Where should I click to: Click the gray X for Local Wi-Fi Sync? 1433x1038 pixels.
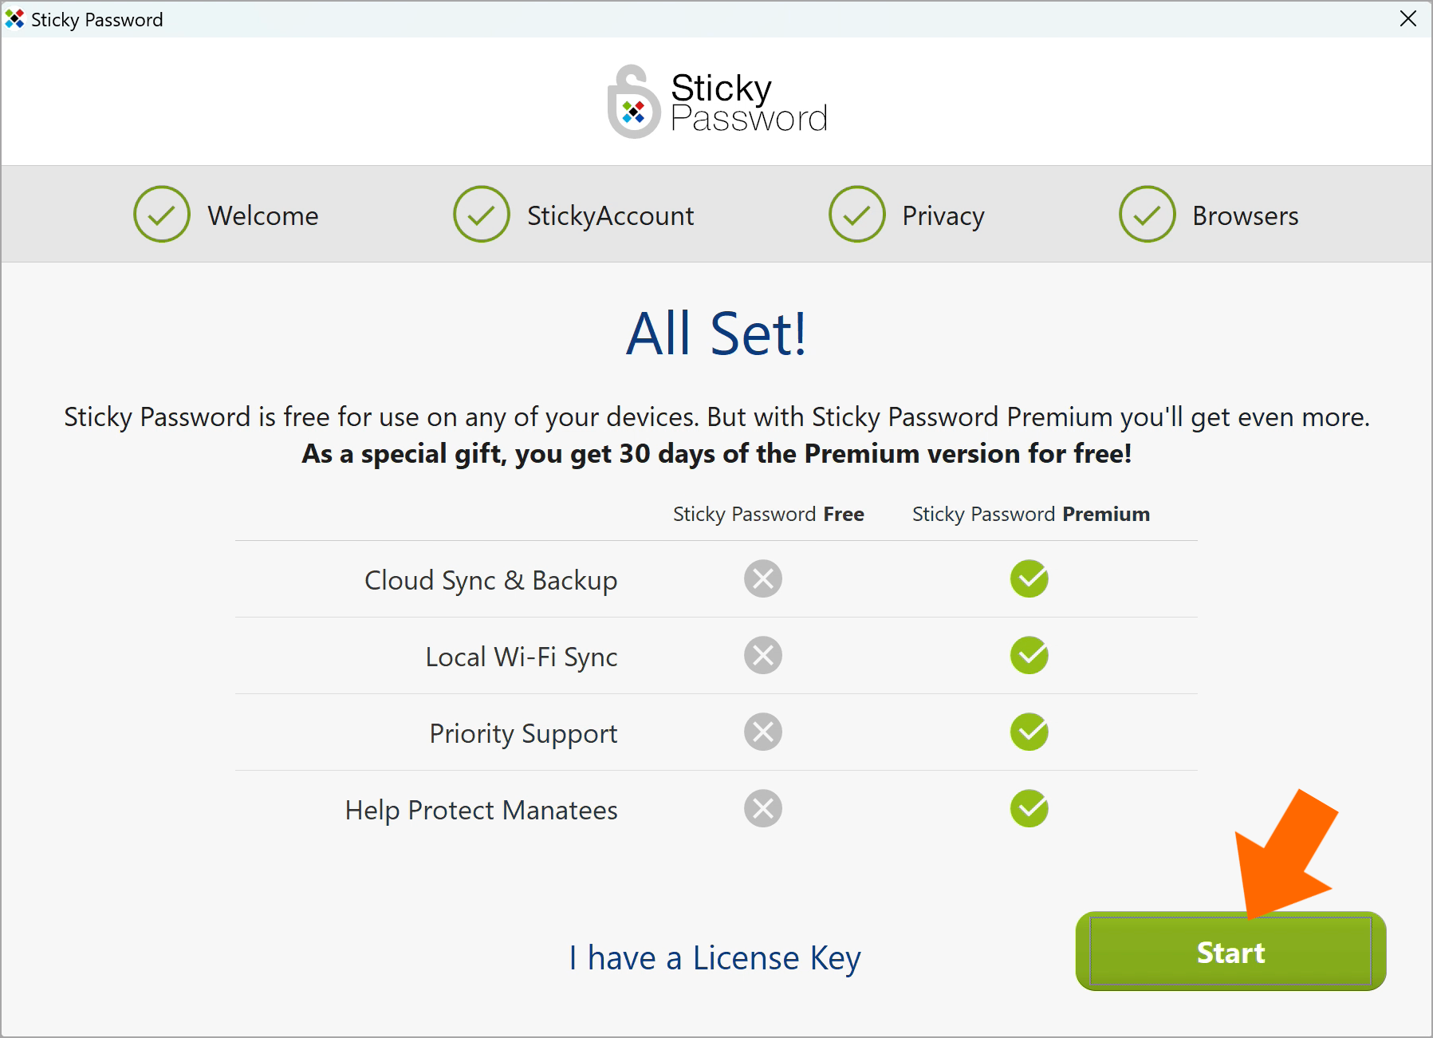pos(763,655)
